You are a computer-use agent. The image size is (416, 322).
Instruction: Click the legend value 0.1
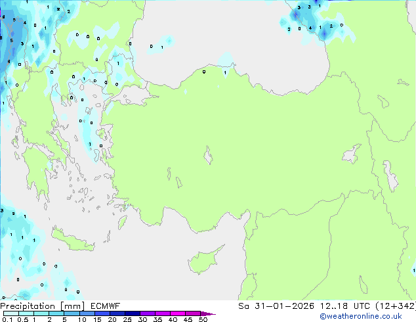click(7, 319)
